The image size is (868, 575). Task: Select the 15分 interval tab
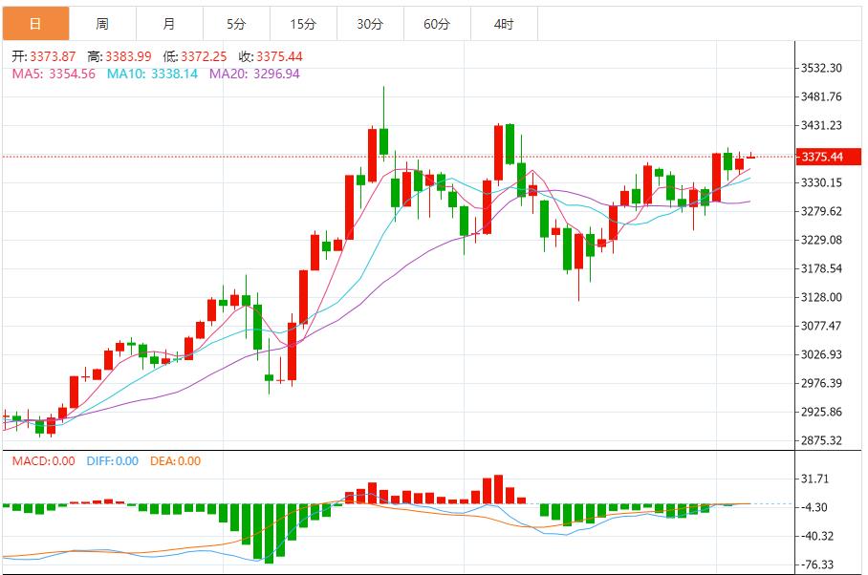303,24
